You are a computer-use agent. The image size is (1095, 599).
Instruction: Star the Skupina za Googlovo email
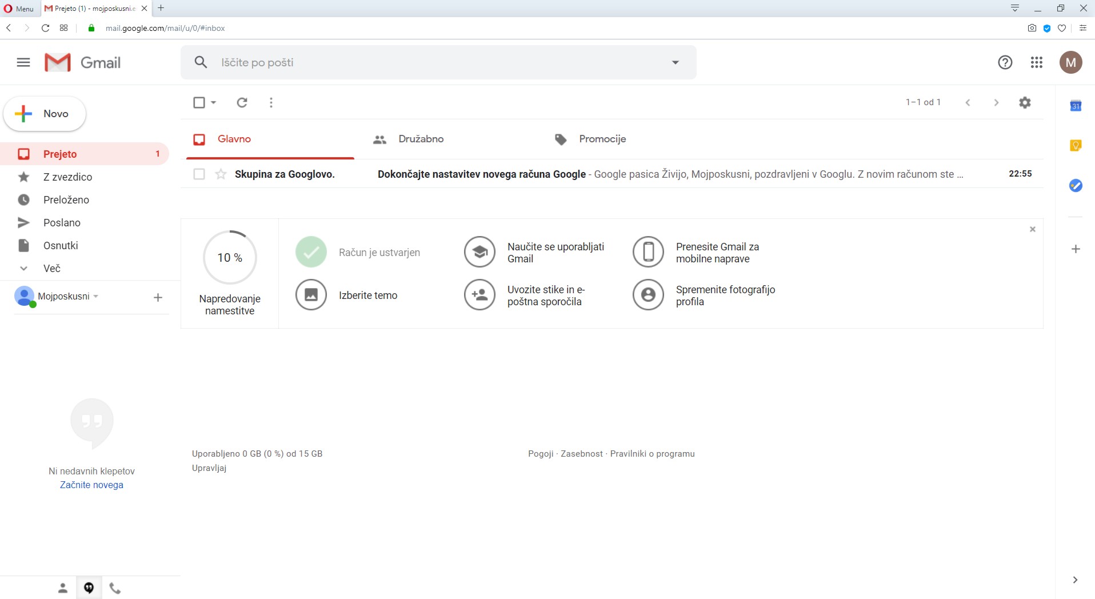pyautogui.click(x=221, y=174)
